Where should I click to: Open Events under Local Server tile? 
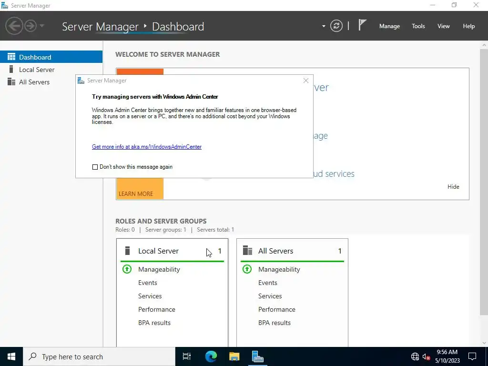pos(148,283)
